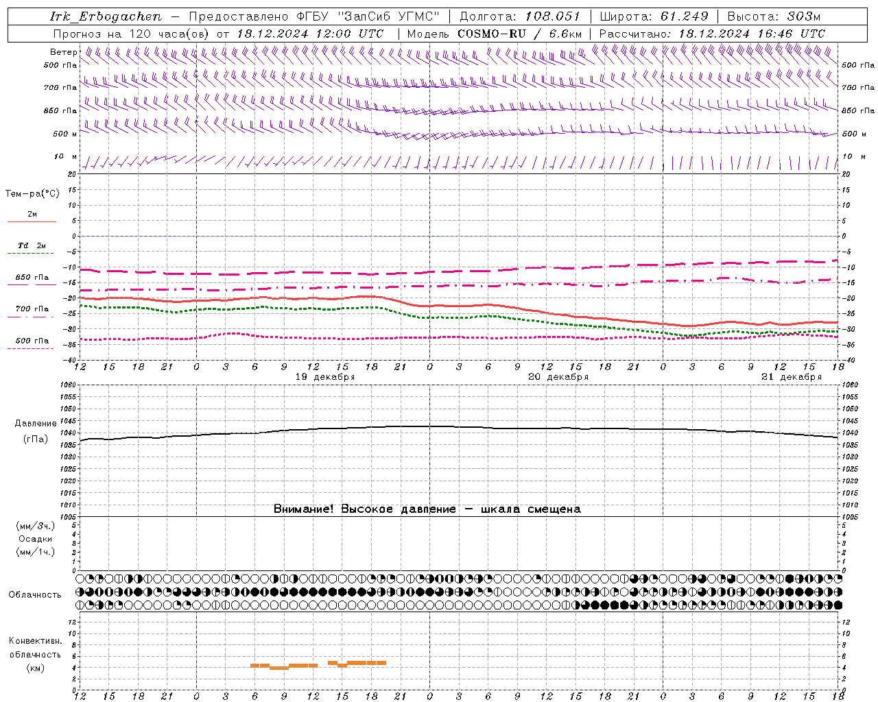
Task: Click the (км) unit under convective cloud label
Action: 35,668
